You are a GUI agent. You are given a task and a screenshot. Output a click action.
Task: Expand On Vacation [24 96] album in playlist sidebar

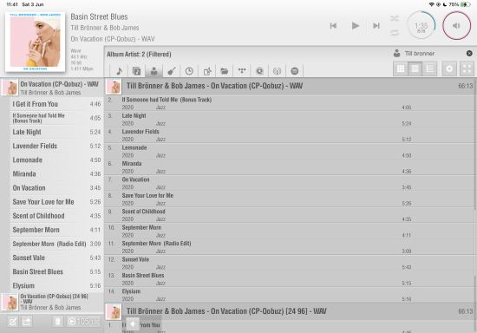pyautogui.click(x=52, y=302)
